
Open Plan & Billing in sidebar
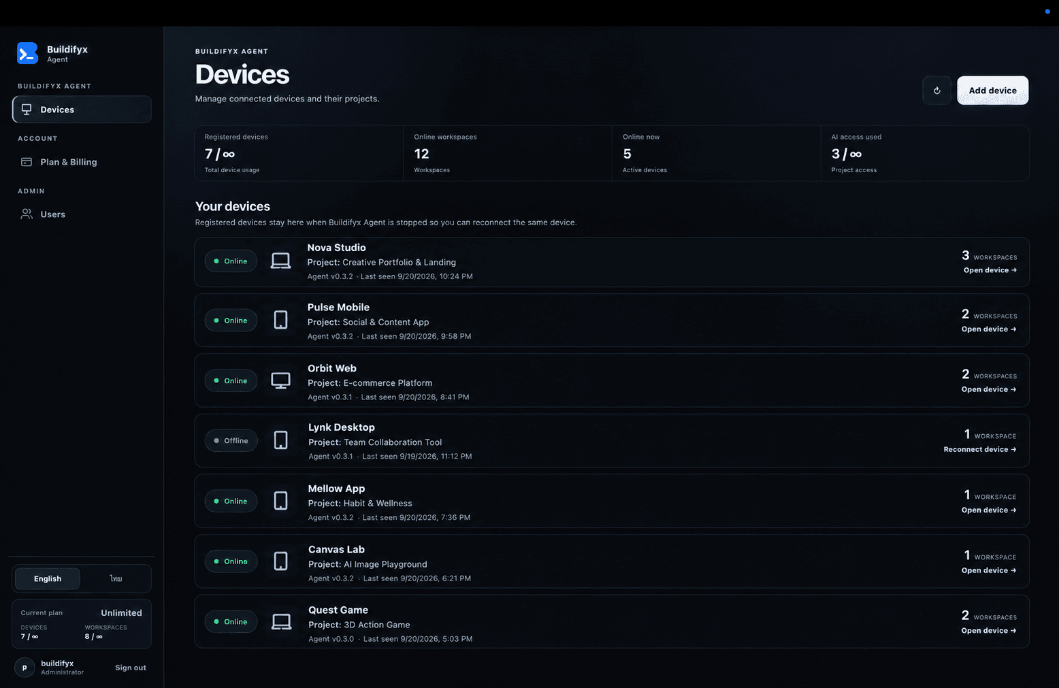[x=82, y=162]
